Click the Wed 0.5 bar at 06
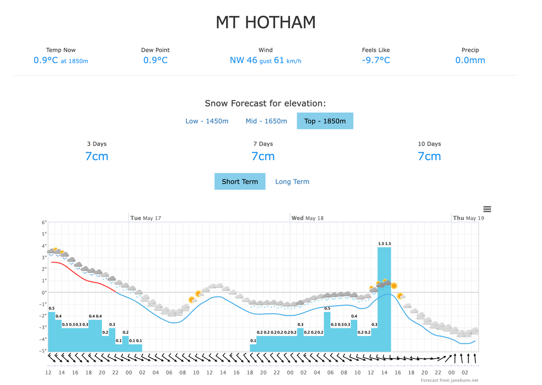This screenshot has width=542, height=385. point(327,332)
